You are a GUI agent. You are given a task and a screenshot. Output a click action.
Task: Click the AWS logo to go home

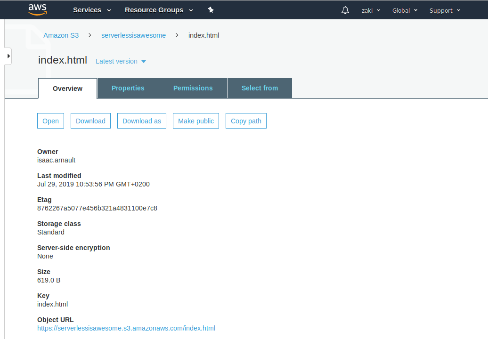tap(37, 9)
